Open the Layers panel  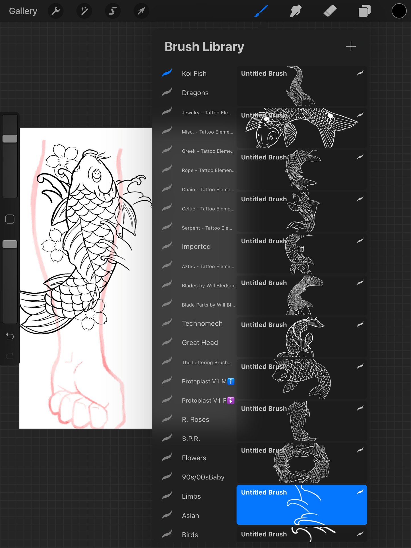[364, 11]
